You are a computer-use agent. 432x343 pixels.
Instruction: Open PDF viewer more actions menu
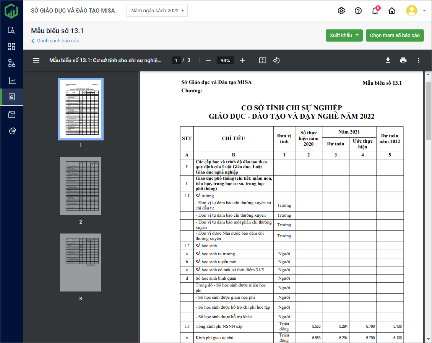(x=419, y=60)
